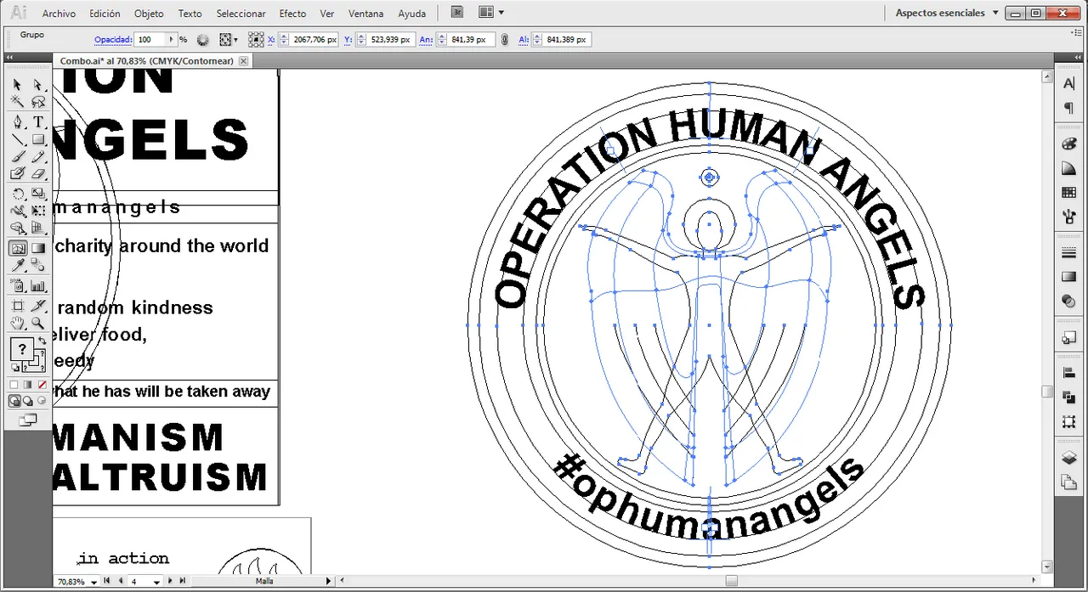Open the Objeto menu
1088x592 pixels.
[x=149, y=14]
